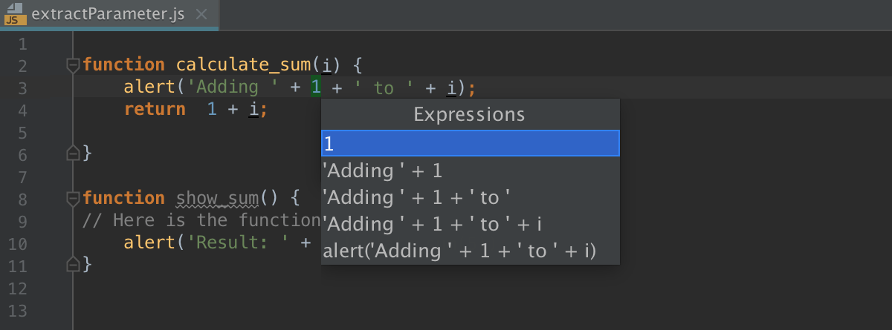Select the '1' expression in the popup
This screenshot has width=892, height=330.
(x=470, y=143)
